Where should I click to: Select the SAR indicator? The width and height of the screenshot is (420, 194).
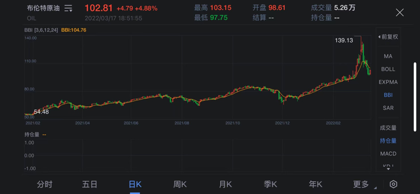click(388, 108)
